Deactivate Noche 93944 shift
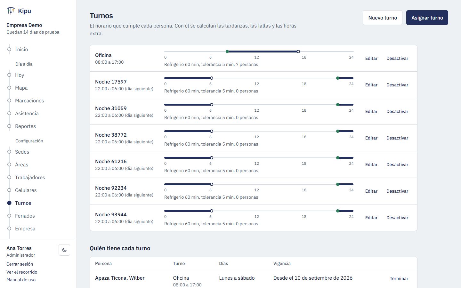This screenshot has width=461, height=288. point(397,218)
